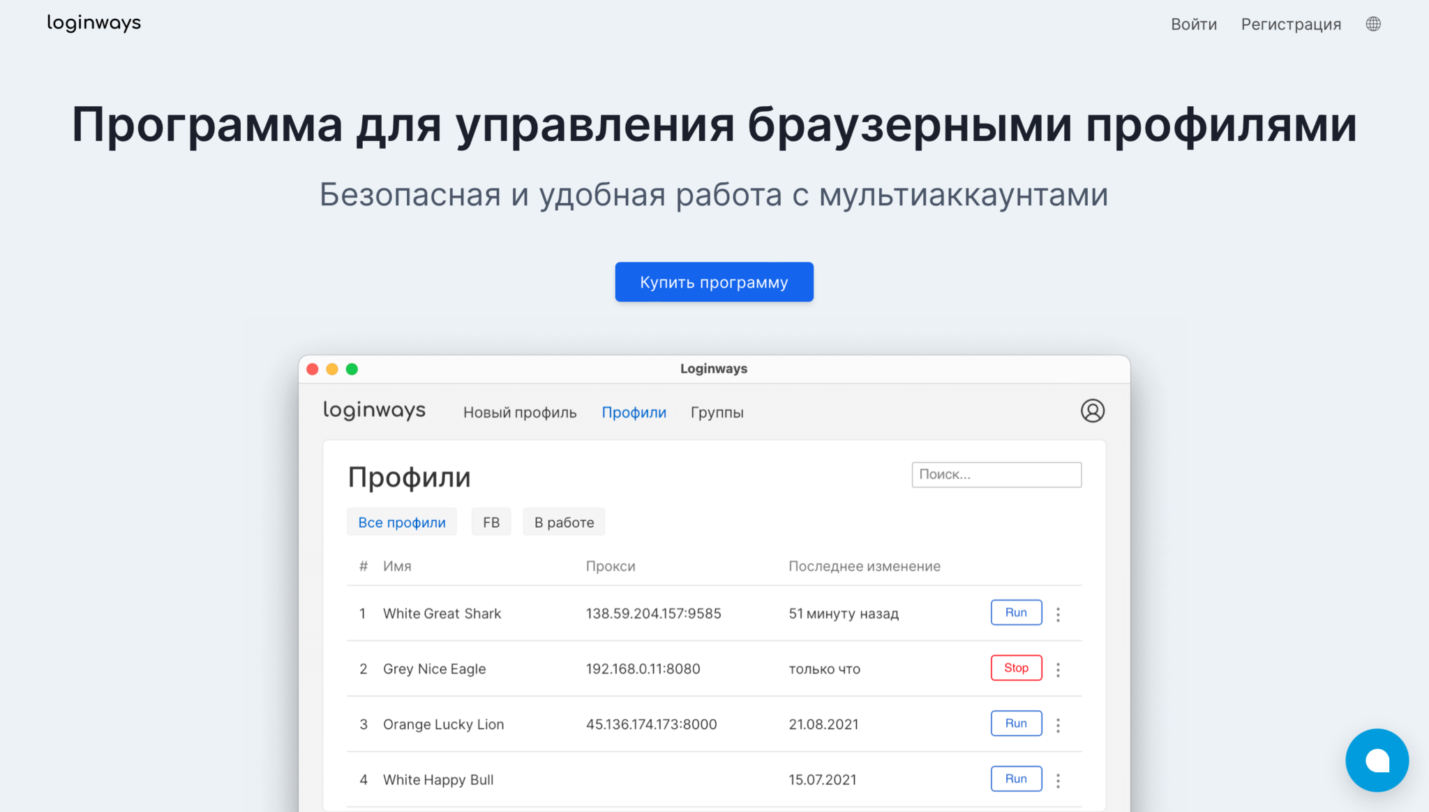This screenshot has width=1429, height=812.
Task: Click proxy 45.136.174.173:8000
Action: point(651,725)
